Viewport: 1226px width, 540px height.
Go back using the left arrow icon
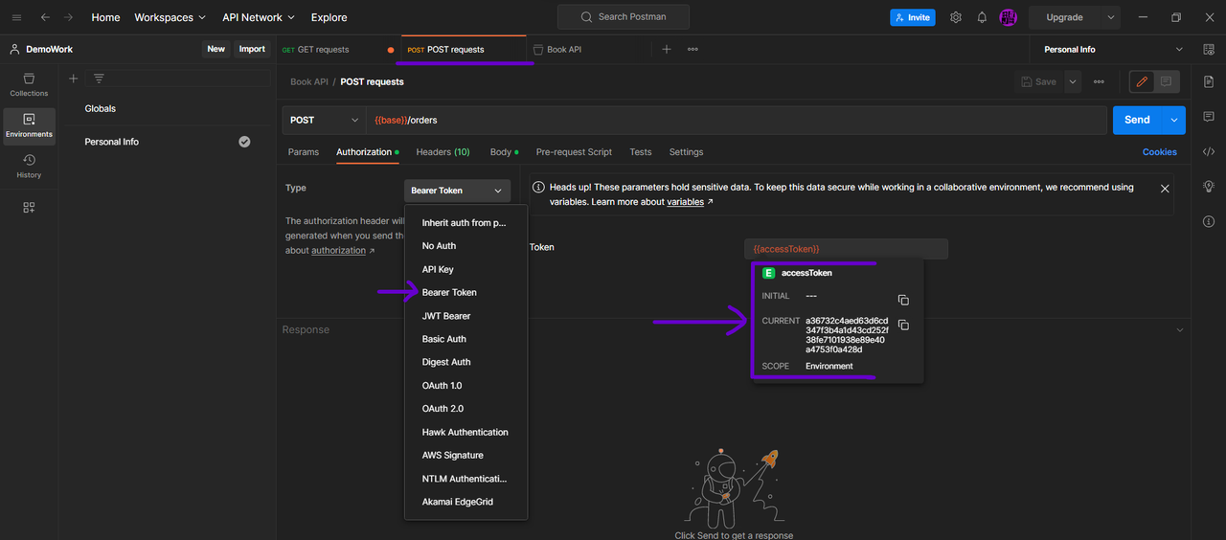click(45, 17)
